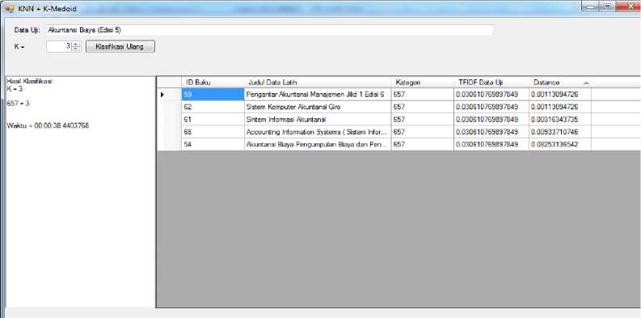This screenshot has width=641, height=318.
Task: Decrease K value with down spinner arrow
Action: [x=76, y=49]
